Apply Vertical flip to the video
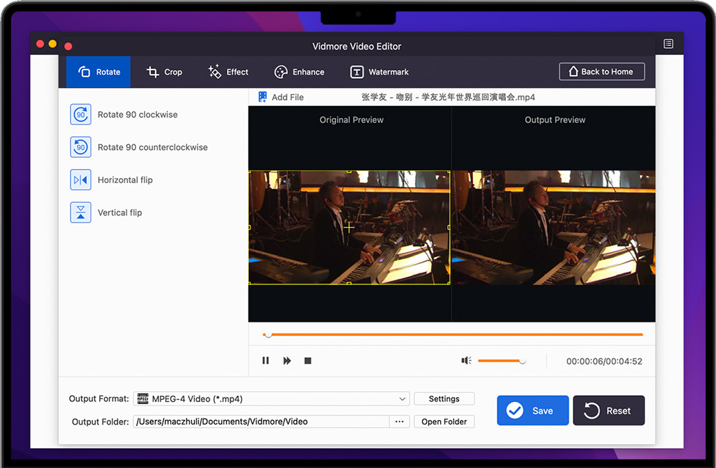Viewport: 716px width, 468px height. click(81, 212)
